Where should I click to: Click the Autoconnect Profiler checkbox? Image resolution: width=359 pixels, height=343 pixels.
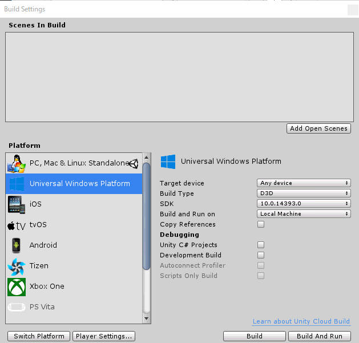(261, 265)
